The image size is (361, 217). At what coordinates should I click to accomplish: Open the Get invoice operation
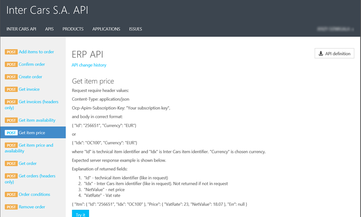coord(29,90)
